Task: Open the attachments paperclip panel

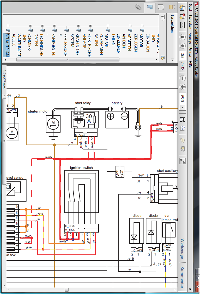Action: tap(138, 7)
